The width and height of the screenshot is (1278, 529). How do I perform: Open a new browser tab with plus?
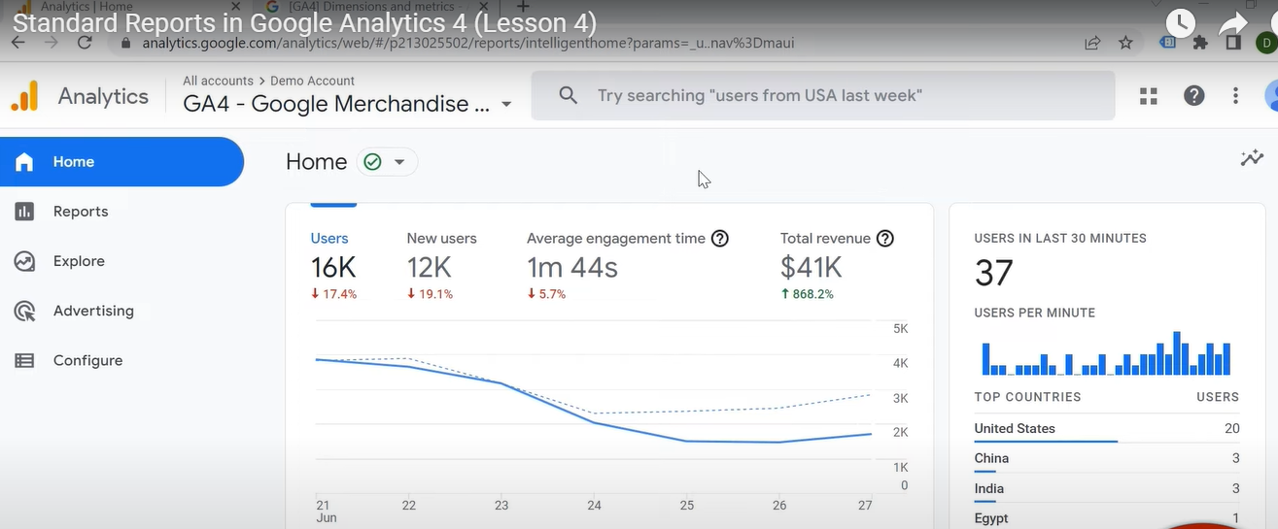(523, 7)
